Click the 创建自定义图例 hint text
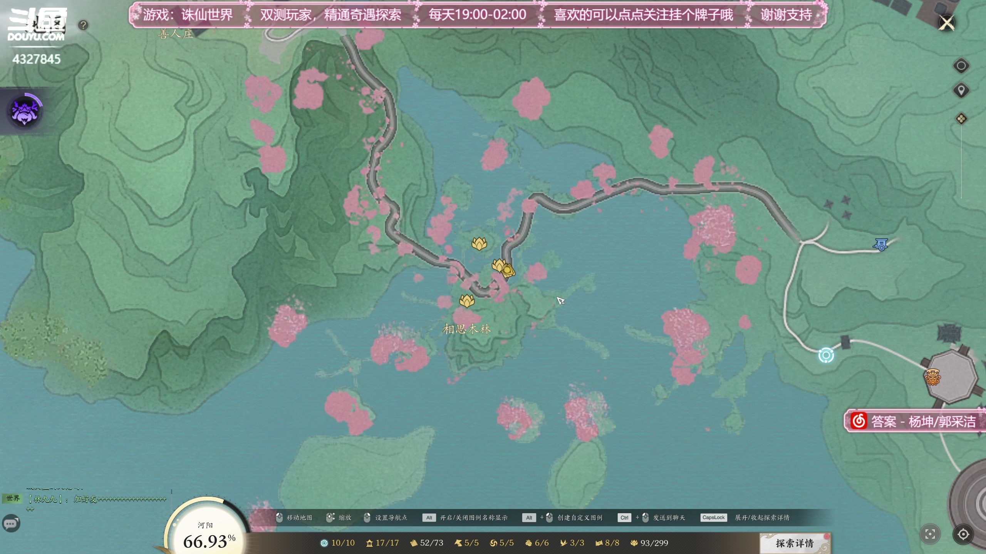This screenshot has height=554, width=986. tap(580, 517)
